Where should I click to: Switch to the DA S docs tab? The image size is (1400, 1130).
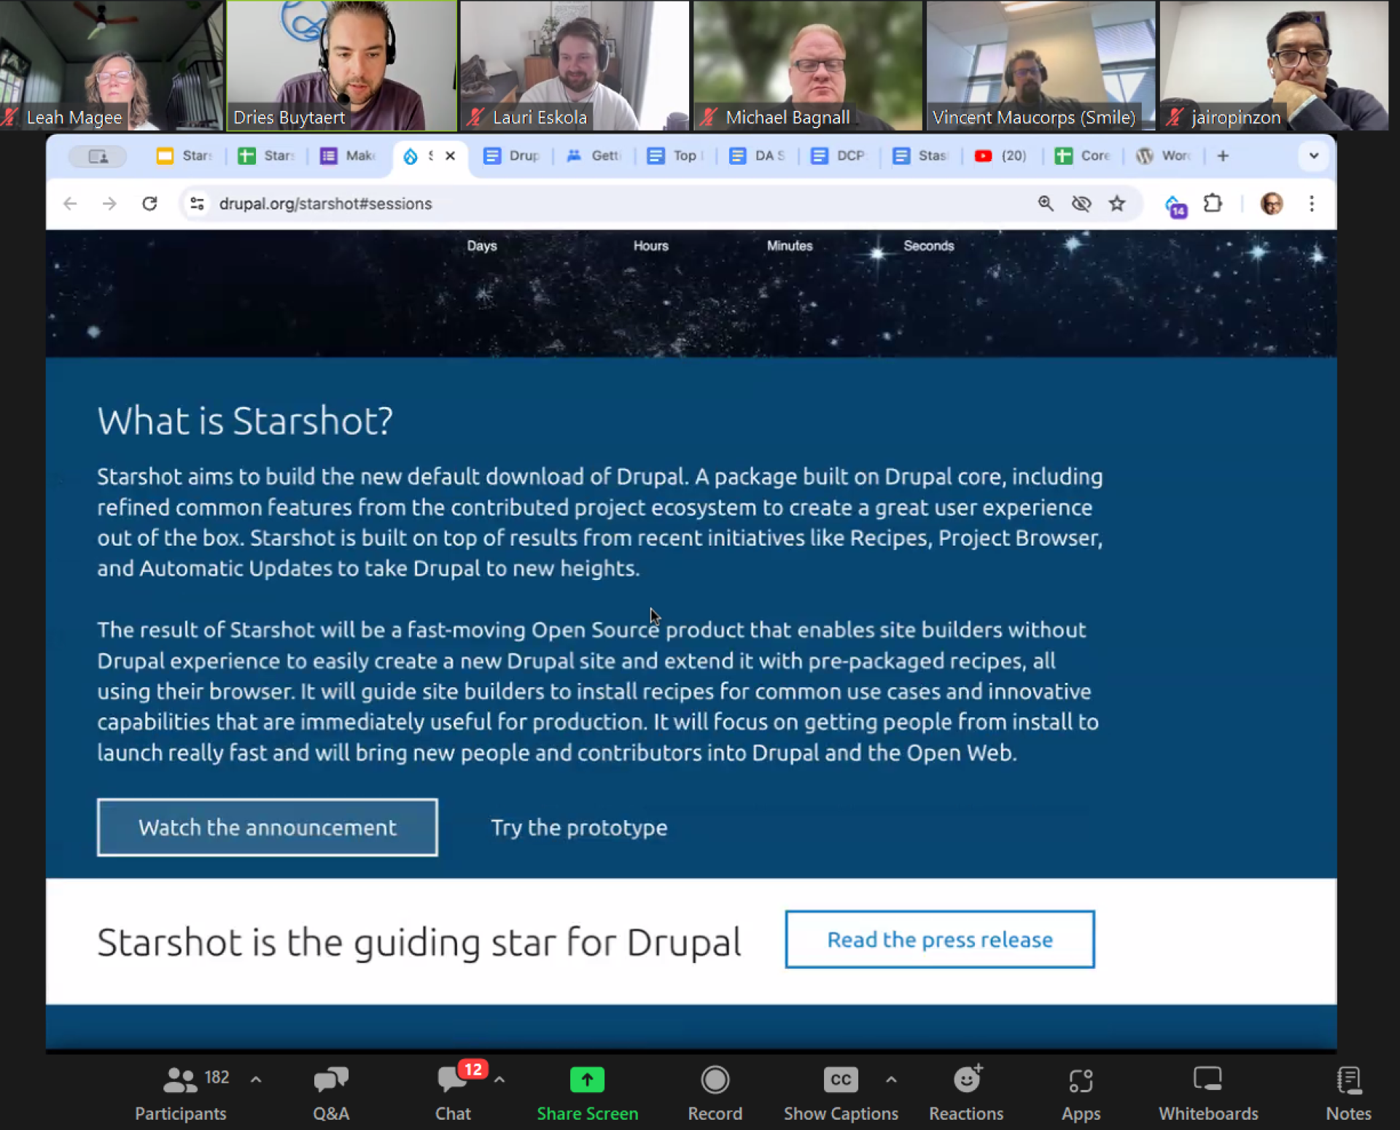pos(757,155)
